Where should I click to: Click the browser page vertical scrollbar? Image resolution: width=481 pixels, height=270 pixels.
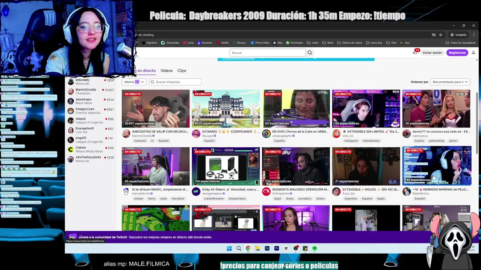click(x=478, y=124)
